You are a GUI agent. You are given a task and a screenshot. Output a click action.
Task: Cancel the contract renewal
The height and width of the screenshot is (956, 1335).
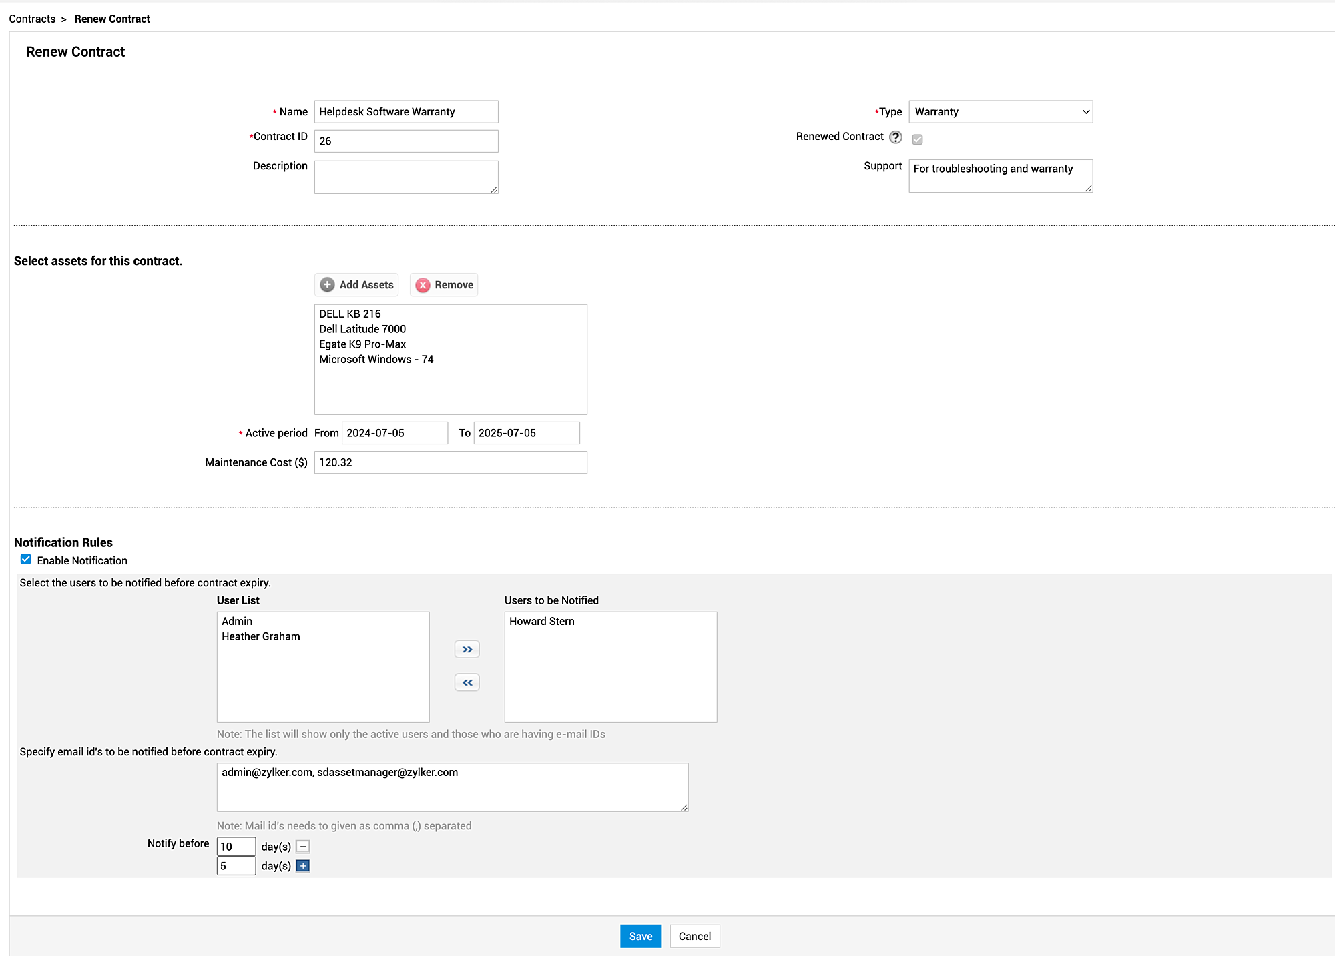click(694, 936)
